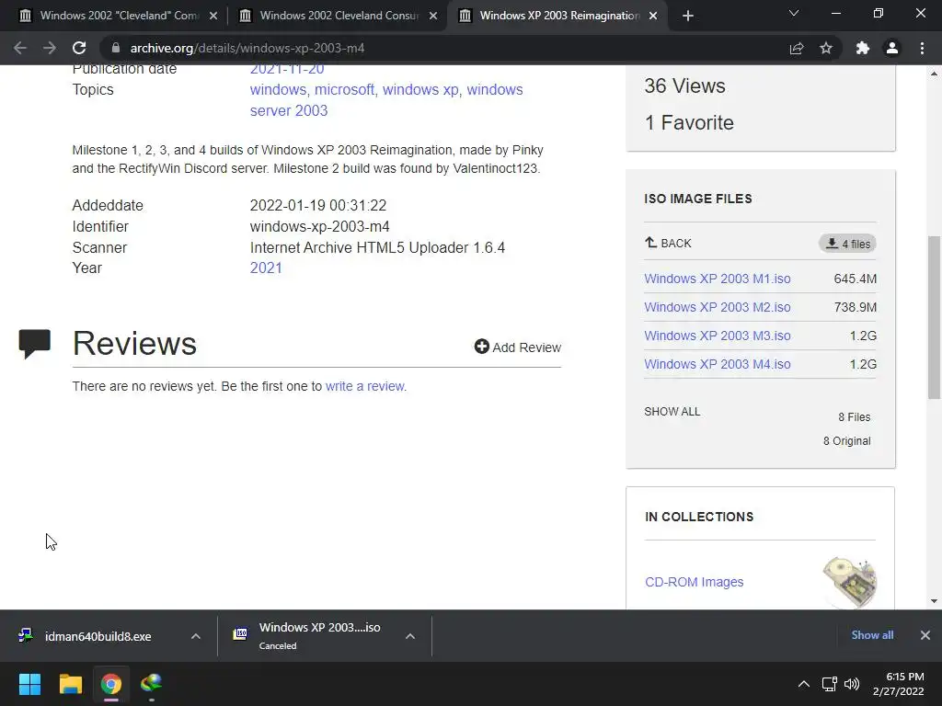Open a new tab with plus
Image resolution: width=942 pixels, height=706 pixels.
(x=688, y=16)
